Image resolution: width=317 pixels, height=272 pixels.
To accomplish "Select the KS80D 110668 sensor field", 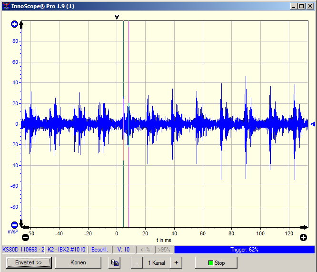I will [23, 250].
